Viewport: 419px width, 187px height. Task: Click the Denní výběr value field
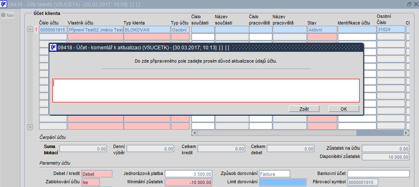coord(150,149)
